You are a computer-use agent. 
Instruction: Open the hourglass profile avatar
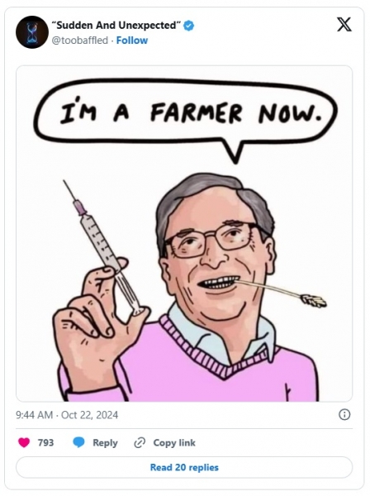pos(32,32)
